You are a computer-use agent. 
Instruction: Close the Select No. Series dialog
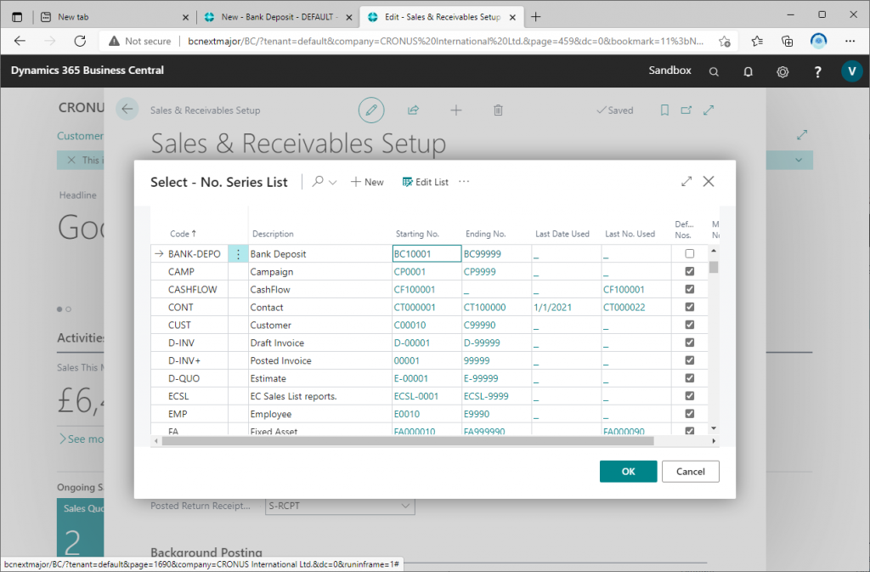click(709, 181)
